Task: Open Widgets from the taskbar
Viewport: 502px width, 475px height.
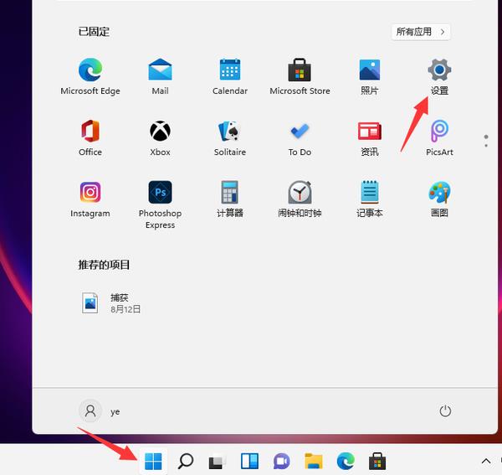Action: [249, 462]
